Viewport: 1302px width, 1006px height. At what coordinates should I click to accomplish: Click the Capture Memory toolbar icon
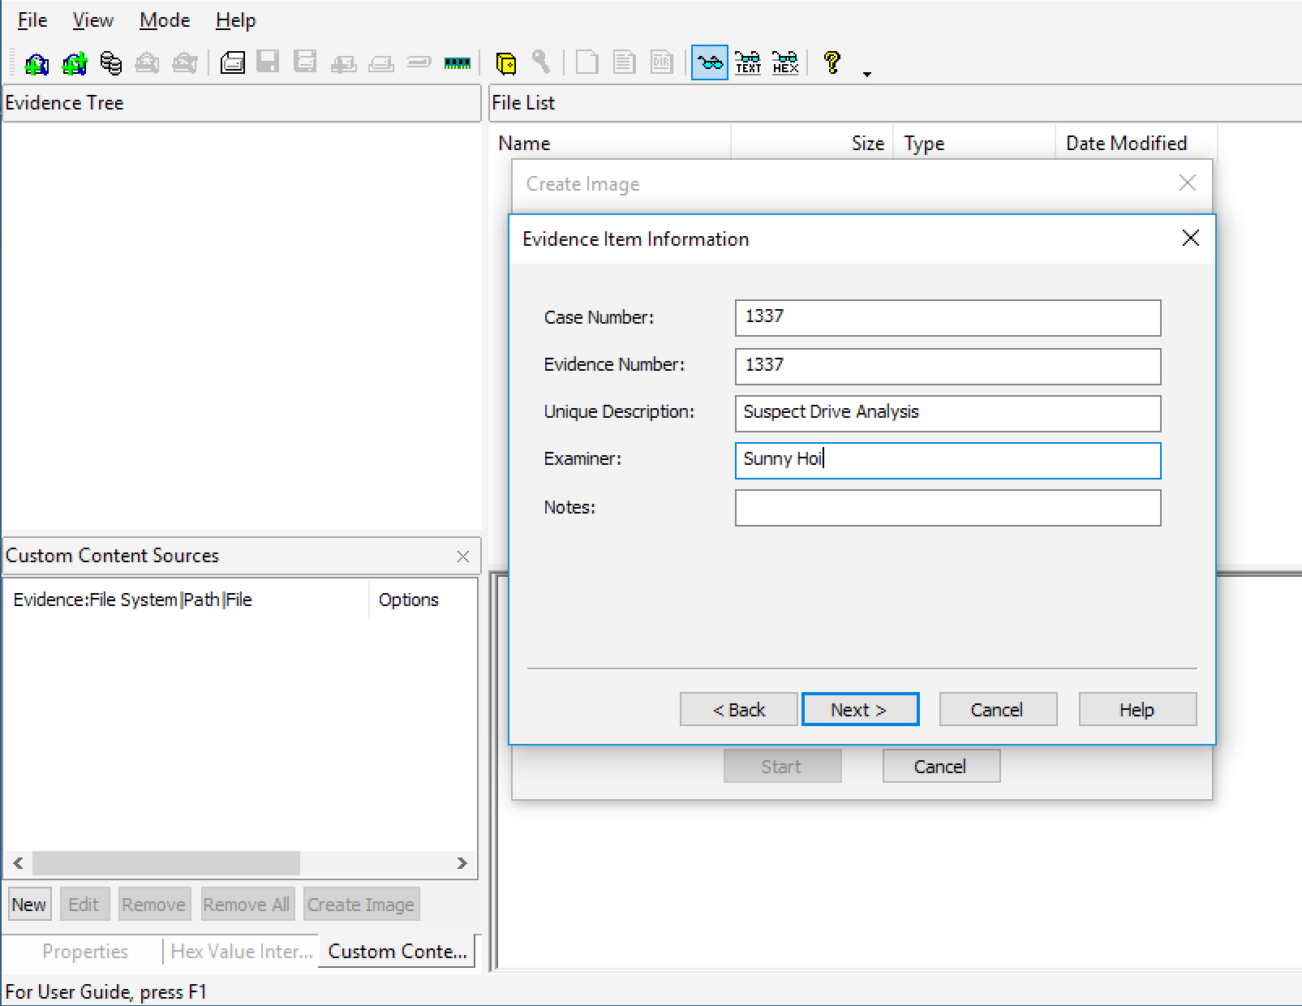point(458,63)
